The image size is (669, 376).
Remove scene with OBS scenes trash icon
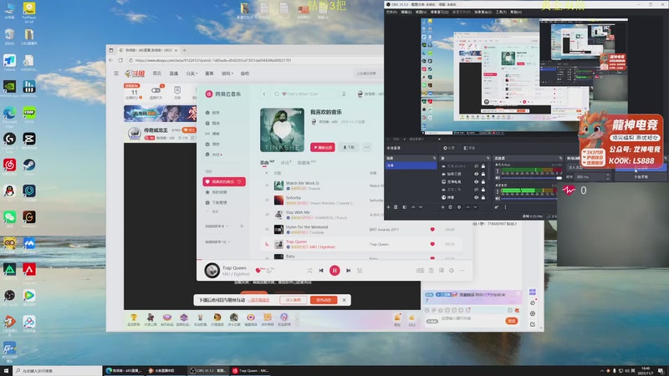396,207
